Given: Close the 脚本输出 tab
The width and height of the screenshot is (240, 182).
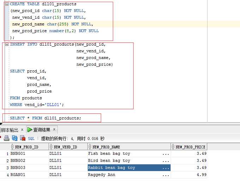Looking at the screenshot, I should point(22,130).
